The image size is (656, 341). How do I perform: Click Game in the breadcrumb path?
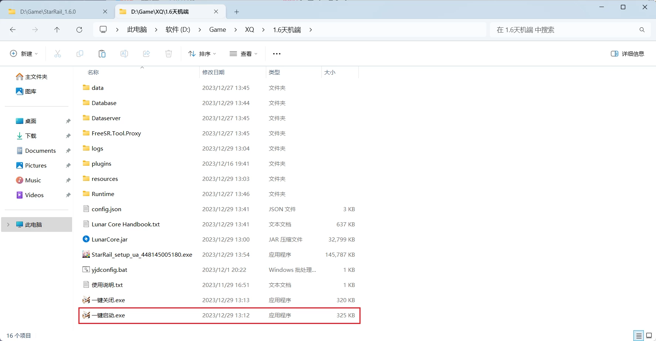[217, 30]
